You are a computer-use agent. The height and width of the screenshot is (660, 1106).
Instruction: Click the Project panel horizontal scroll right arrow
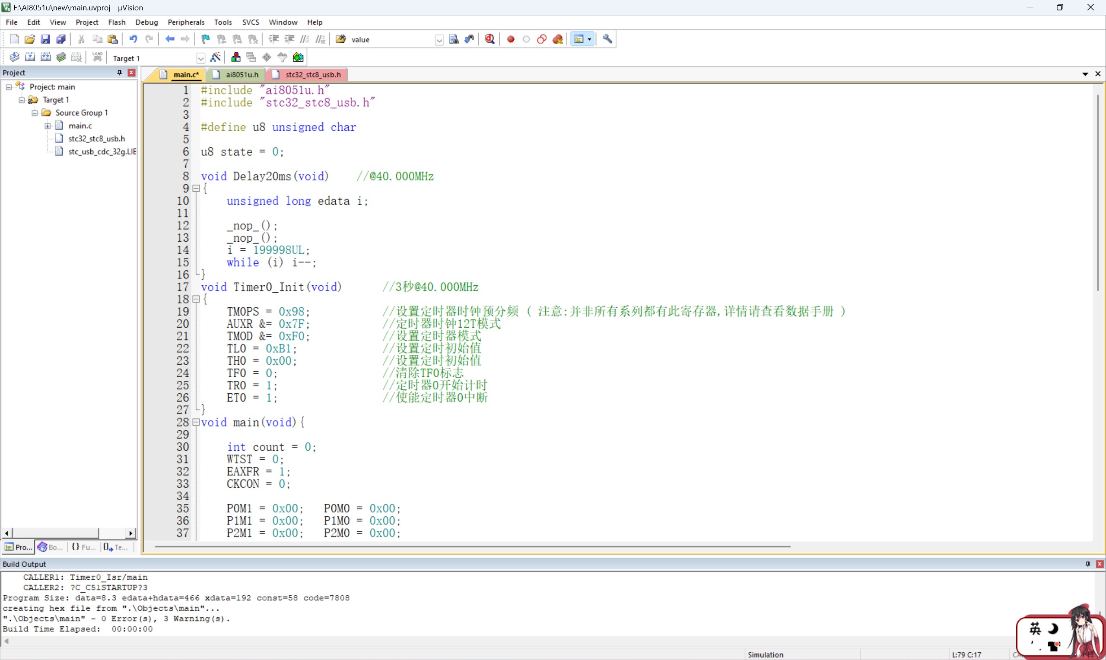[x=130, y=533]
